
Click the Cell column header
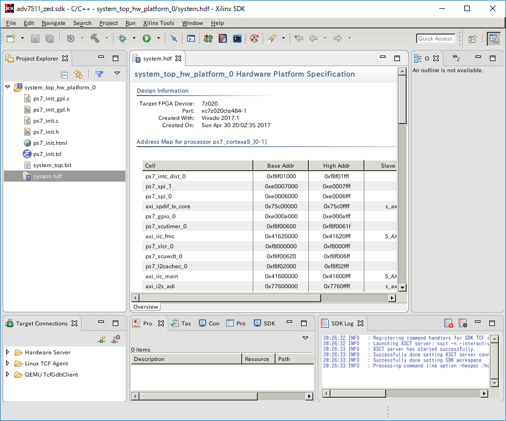tap(198, 166)
